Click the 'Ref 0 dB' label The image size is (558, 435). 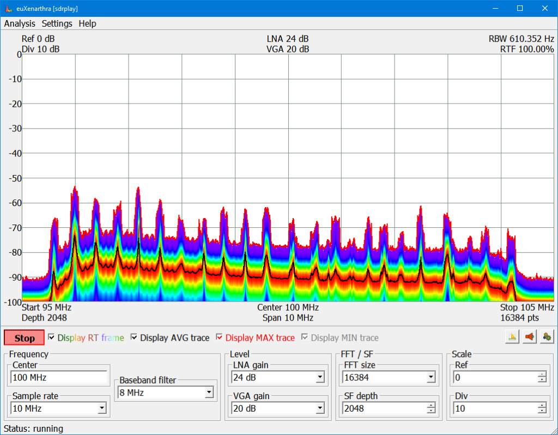38,39
